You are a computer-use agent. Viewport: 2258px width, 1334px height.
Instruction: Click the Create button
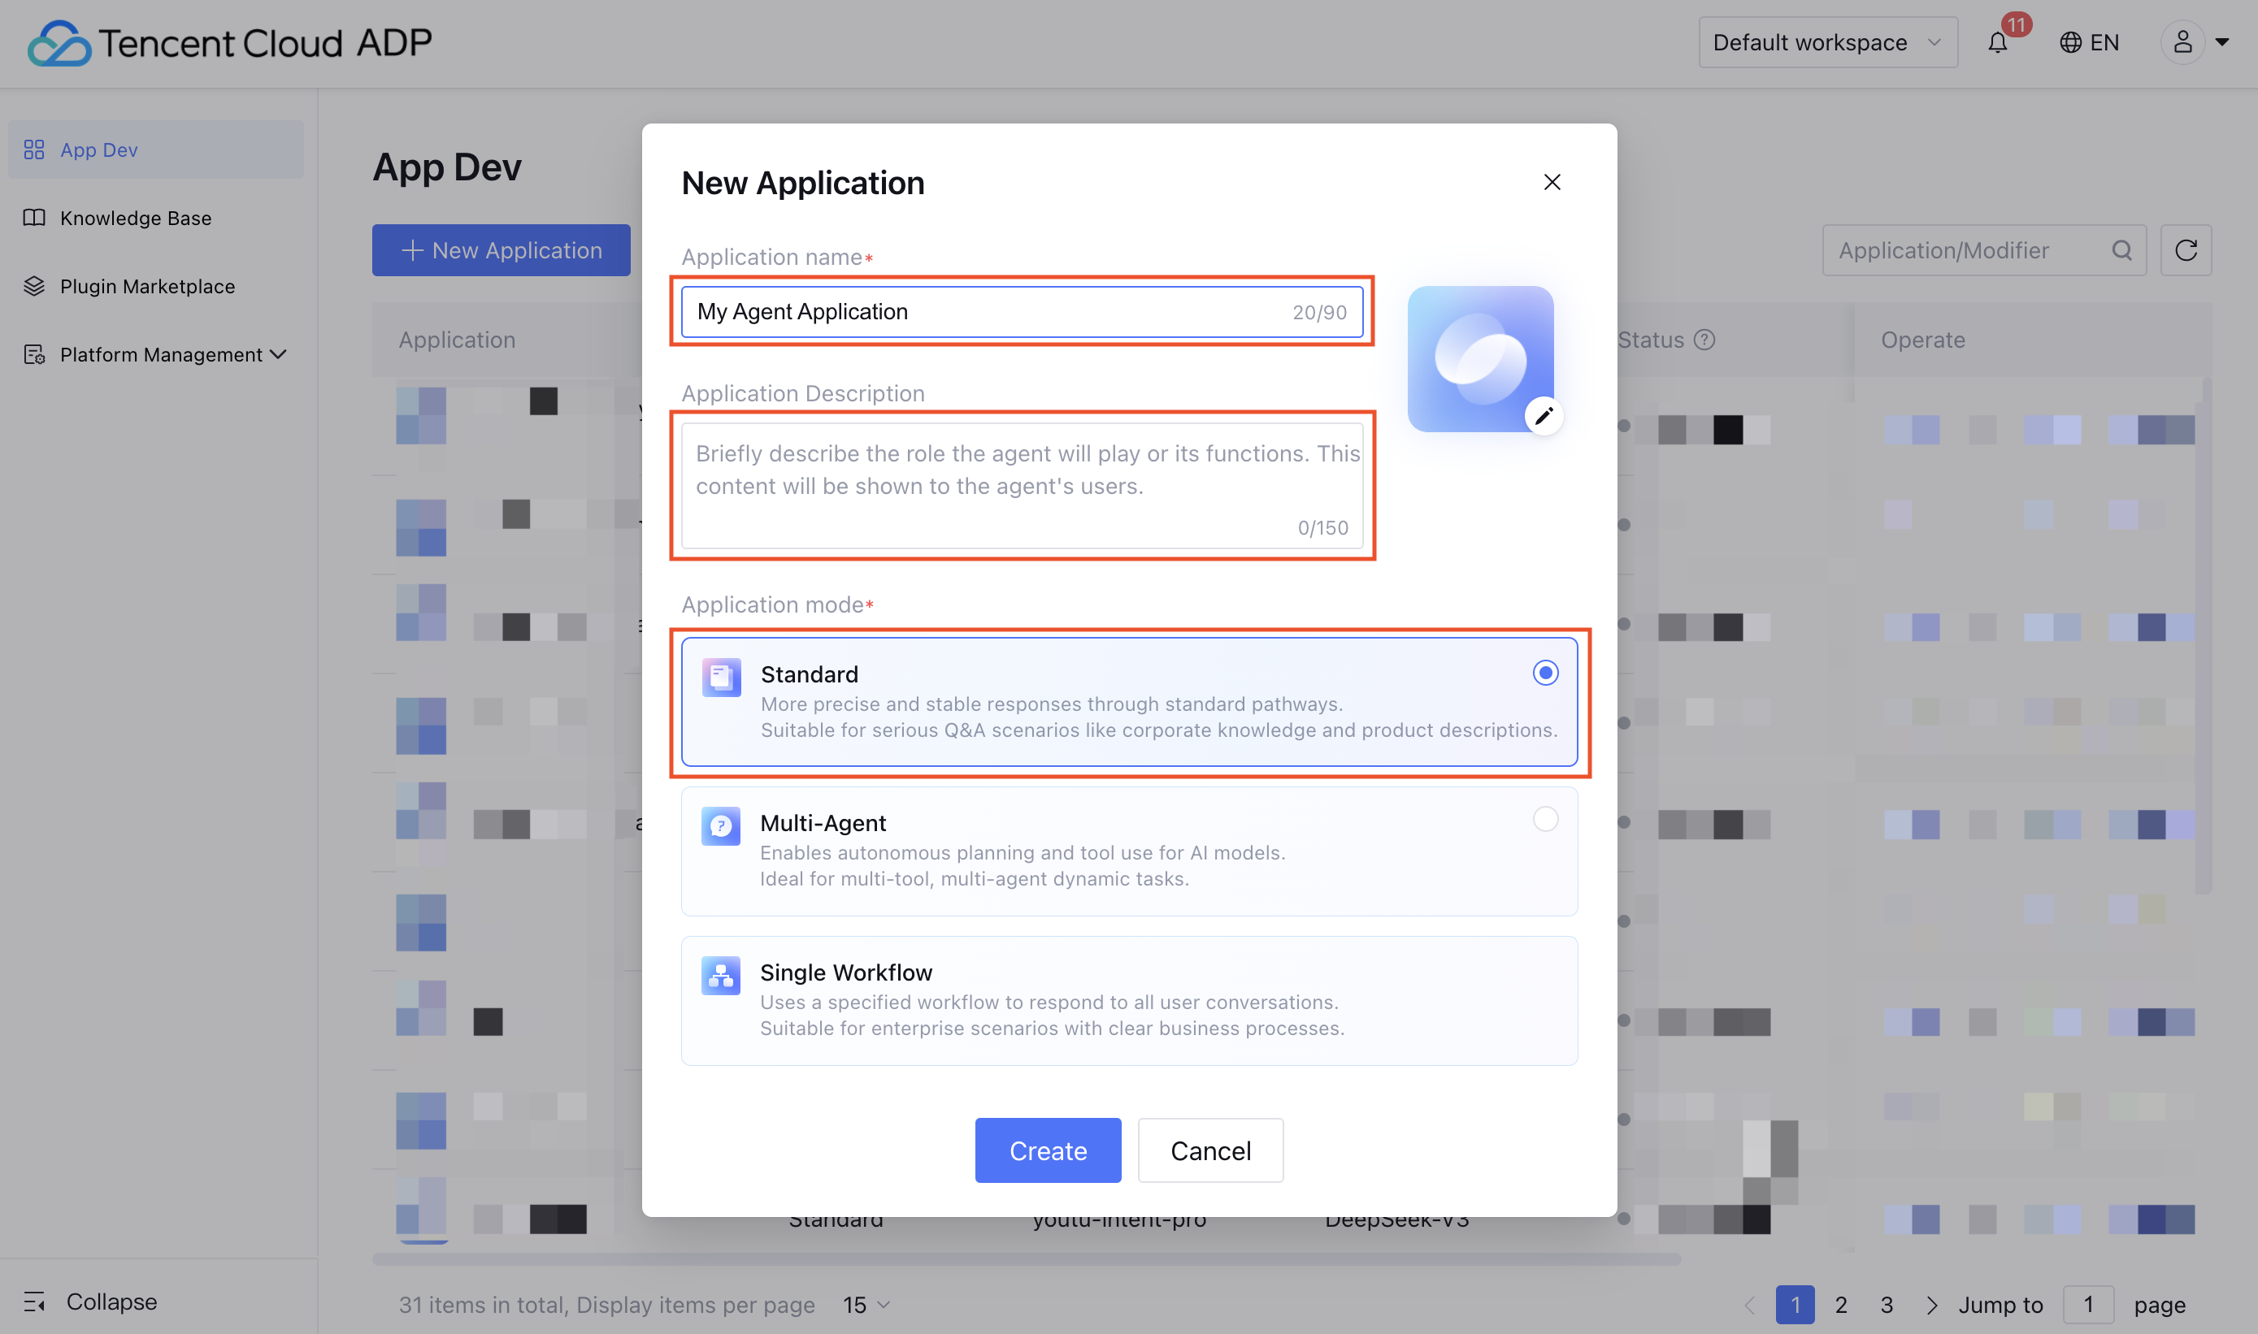1048,1150
